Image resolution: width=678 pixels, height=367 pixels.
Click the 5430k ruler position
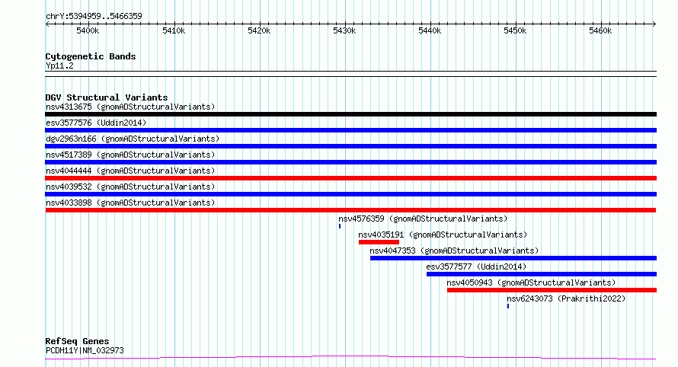pos(344,30)
